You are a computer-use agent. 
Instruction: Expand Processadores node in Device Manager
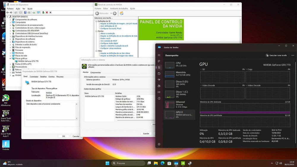point(10,67)
